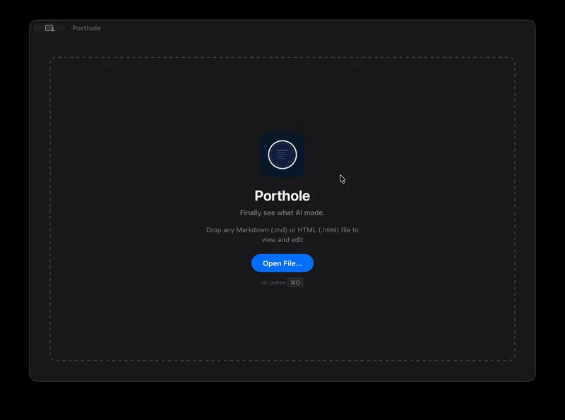Screen dimensions: 565x420
Task: Click the large "Porthole" heading
Action: [282, 196]
